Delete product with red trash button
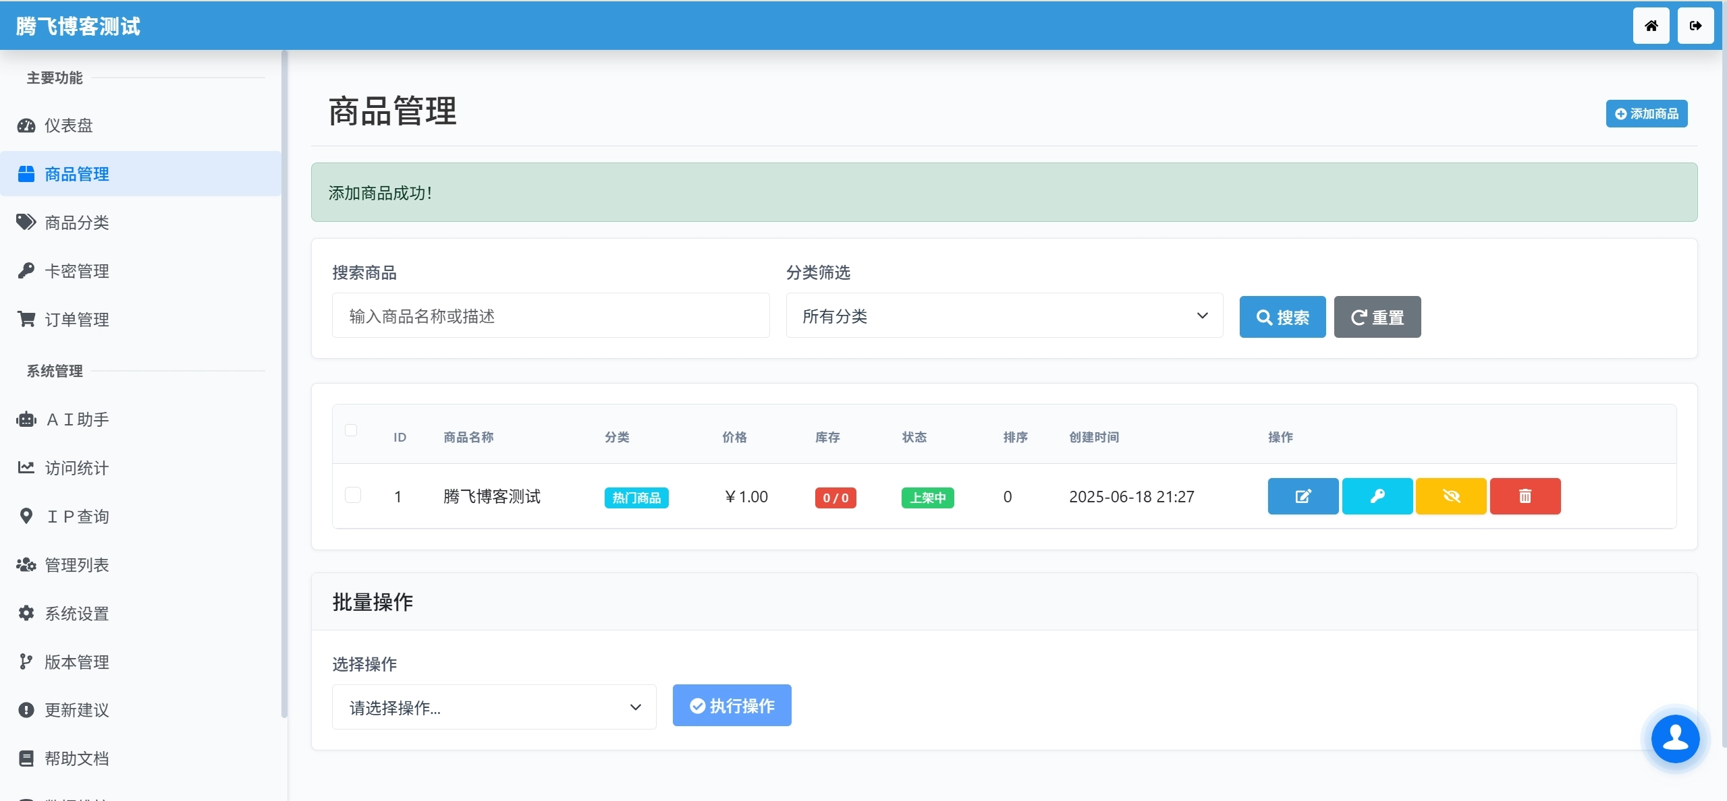 (1525, 496)
